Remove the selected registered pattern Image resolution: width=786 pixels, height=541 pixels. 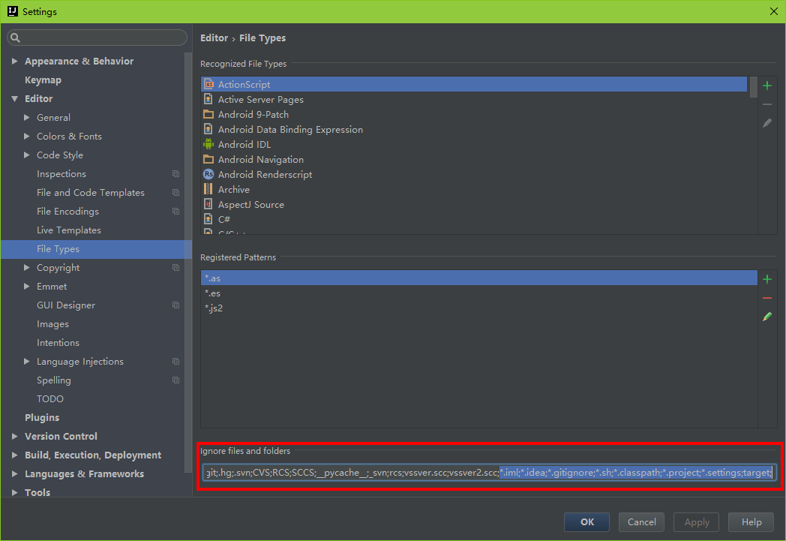pos(767,298)
